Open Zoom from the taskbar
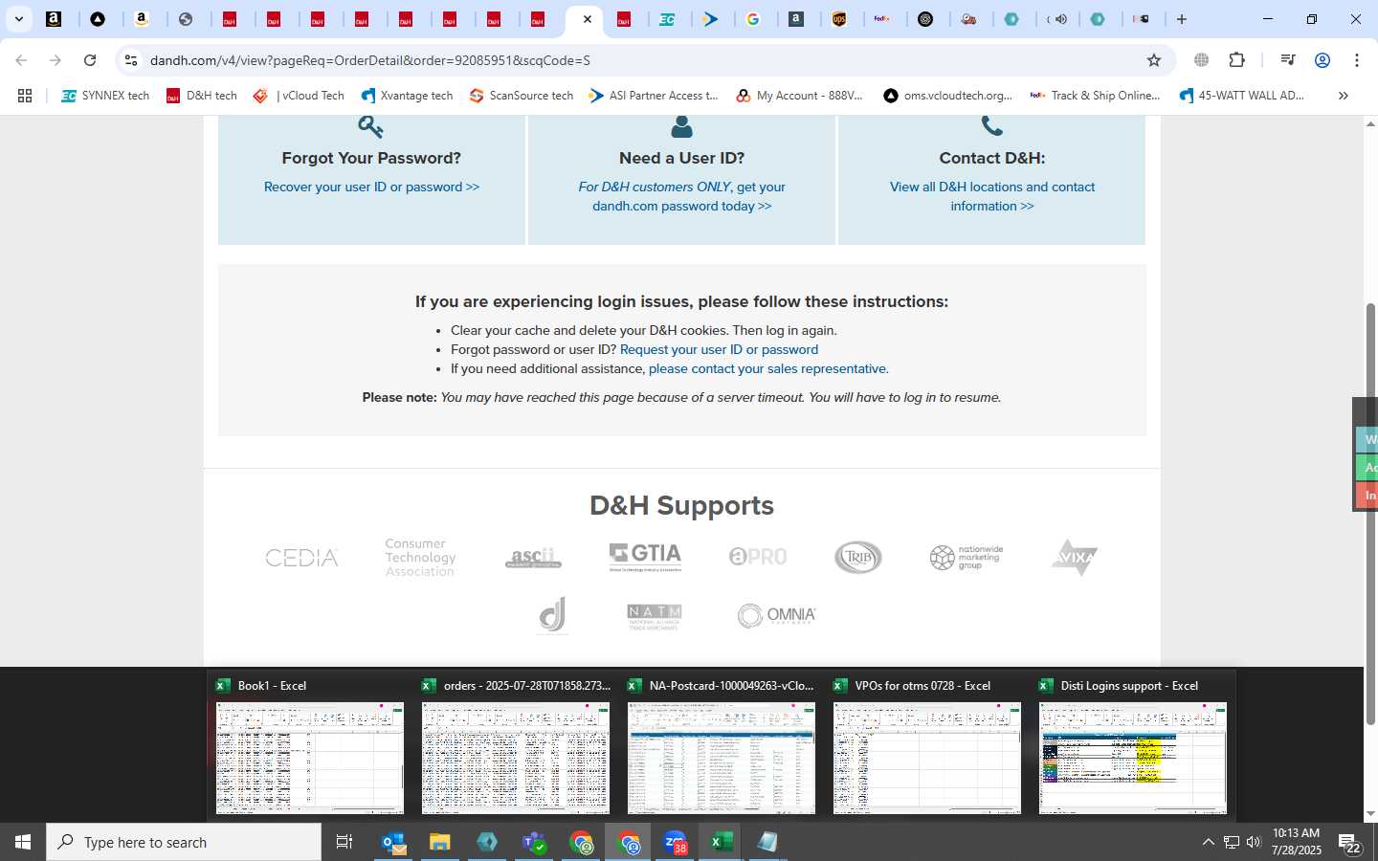 [676, 842]
